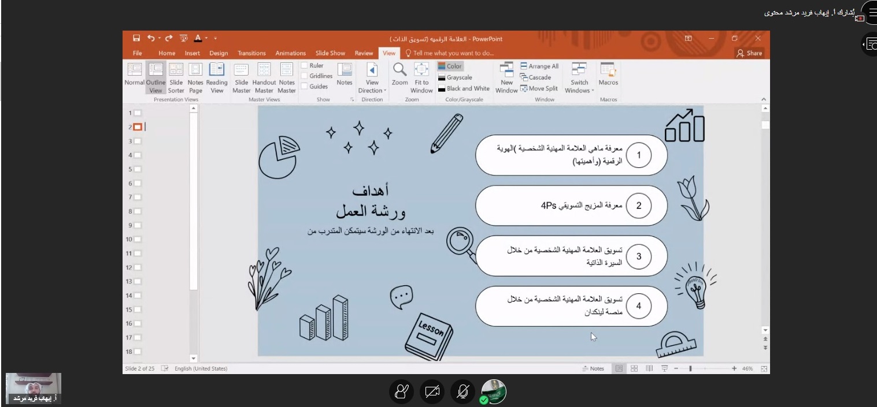
Task: Toggle the Guides checkbox
Action: tap(304, 87)
